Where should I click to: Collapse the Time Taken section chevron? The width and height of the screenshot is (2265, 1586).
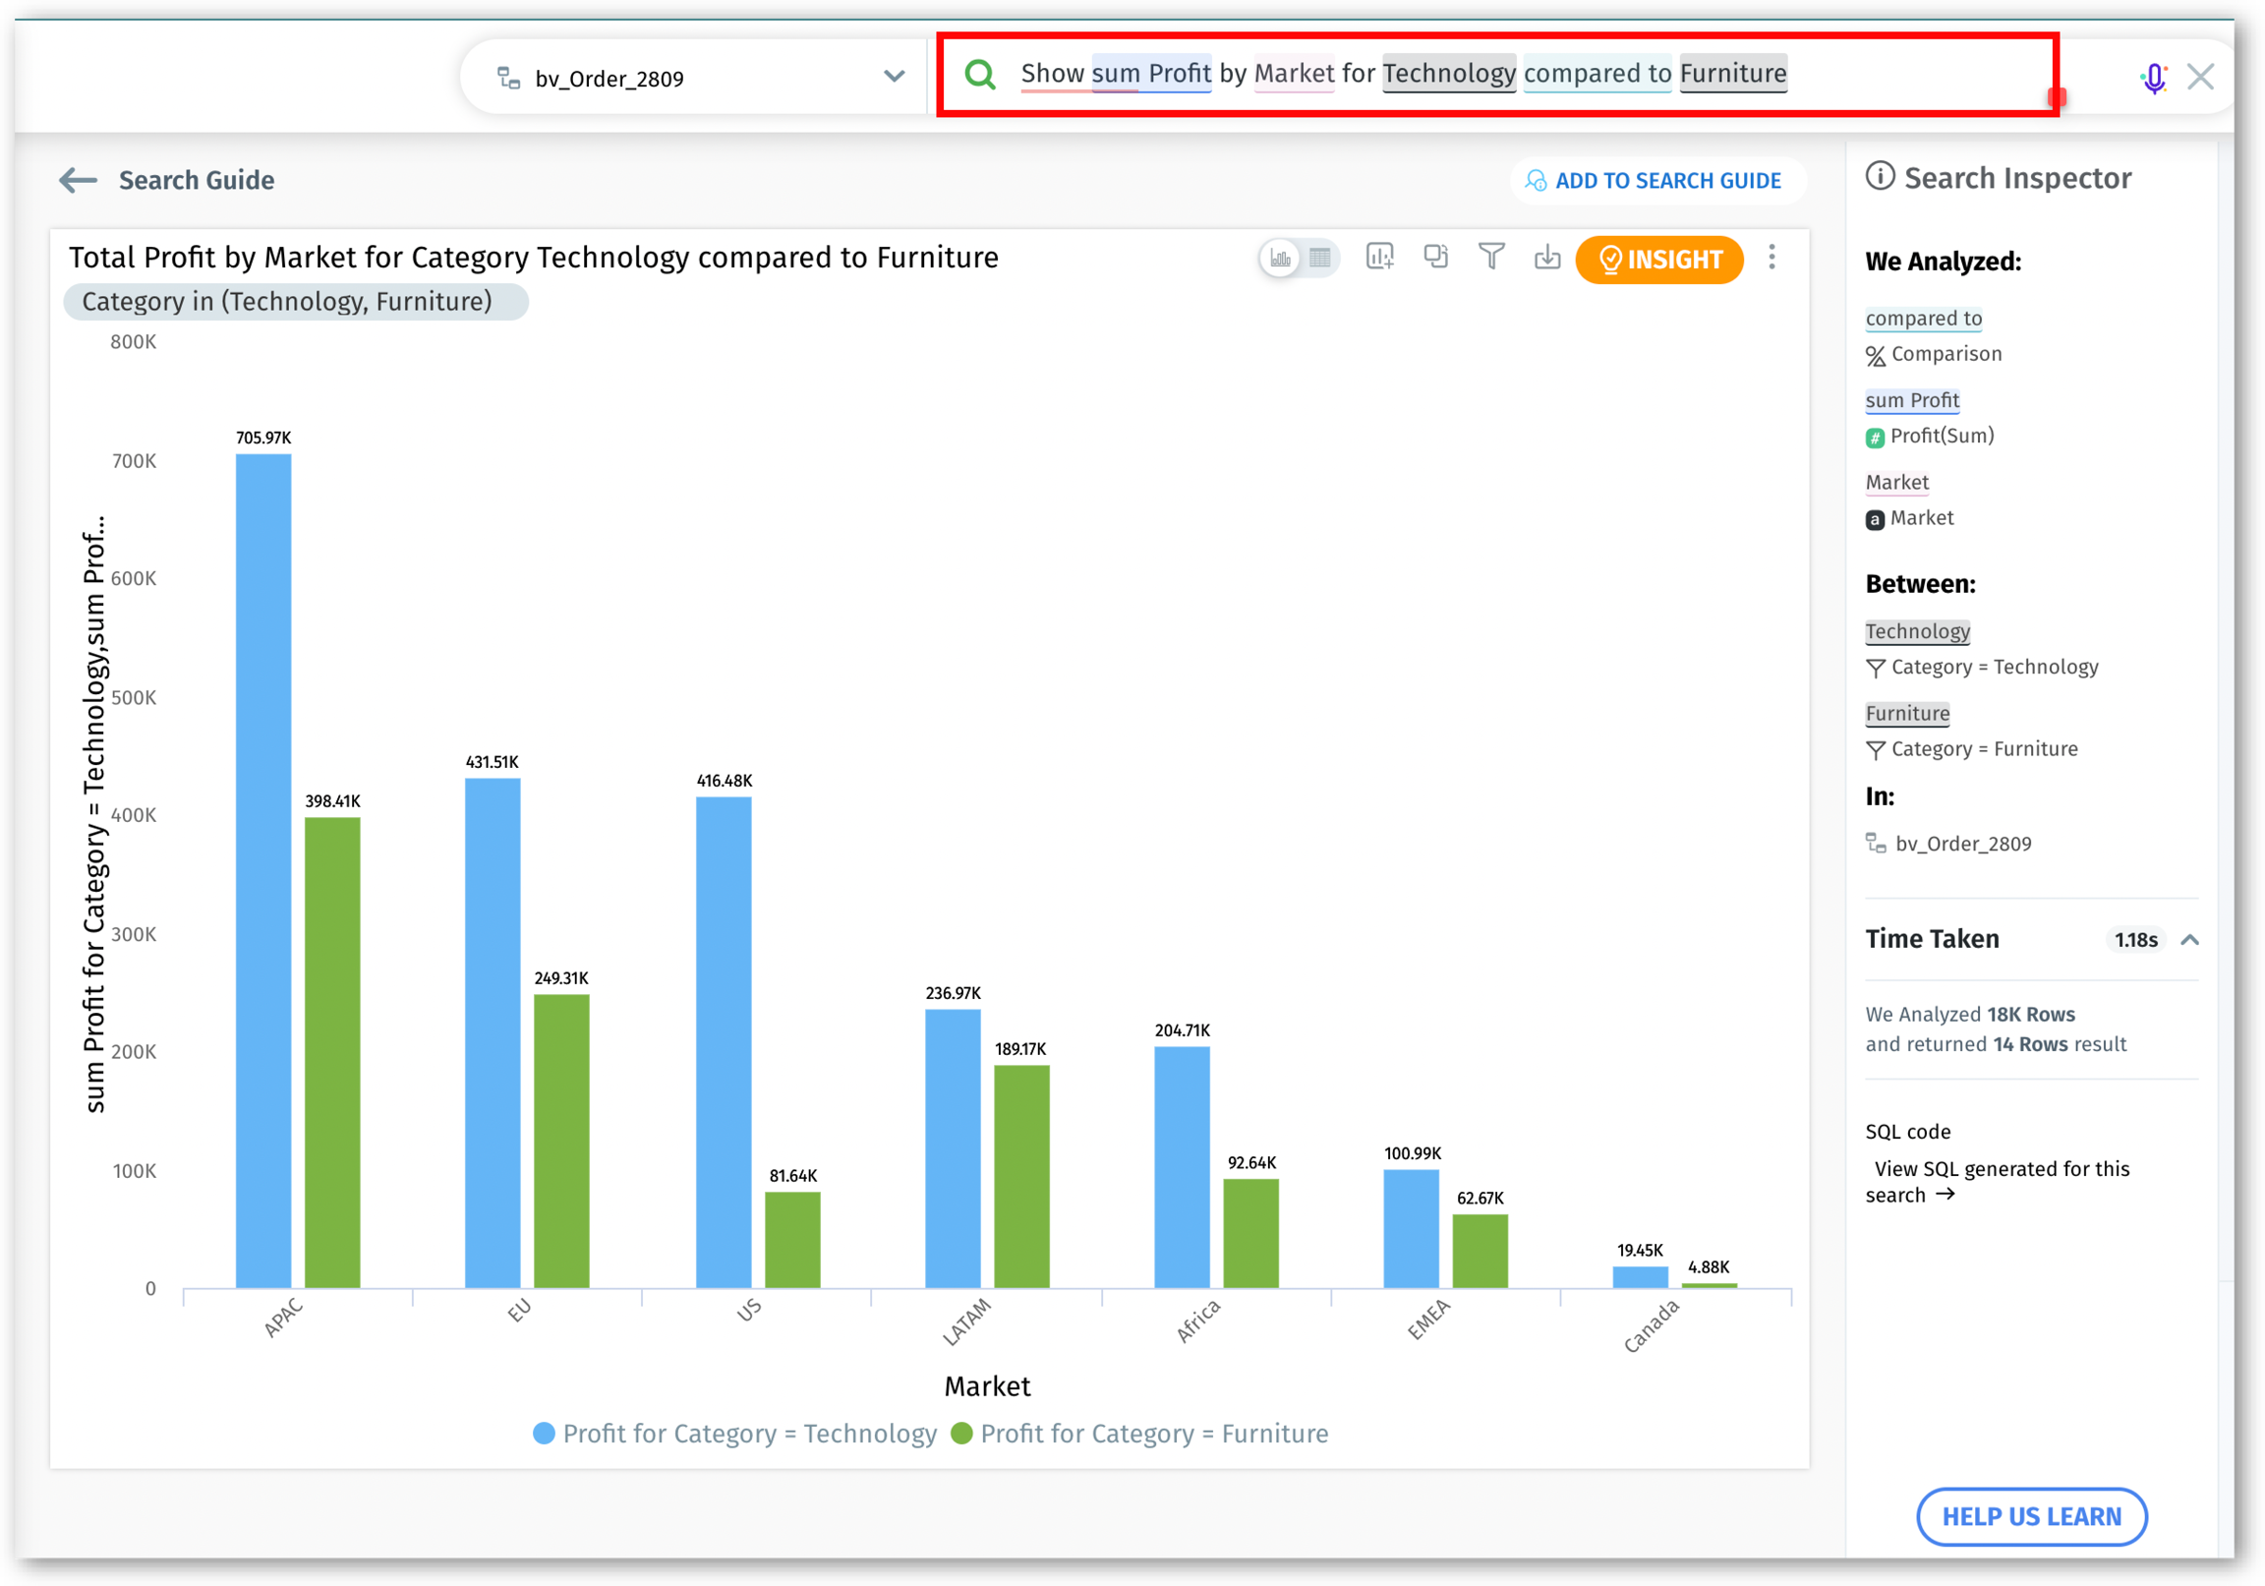click(2189, 940)
